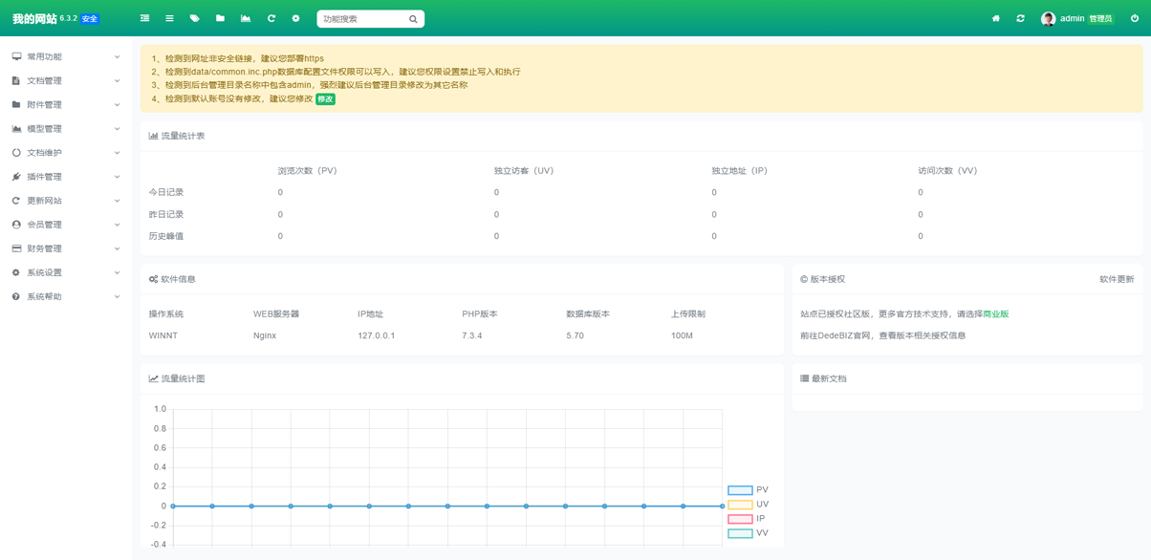Click the card icon beside 财务管理

click(x=16, y=248)
